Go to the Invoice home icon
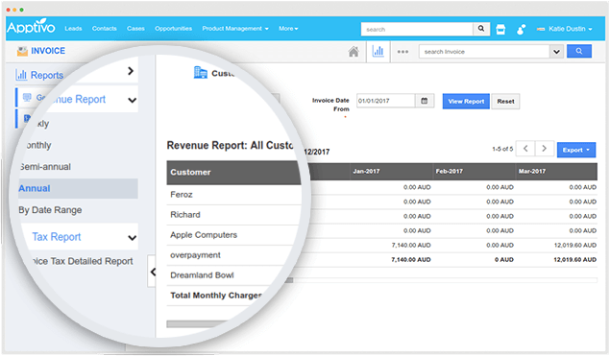The width and height of the screenshot is (610, 356). pyautogui.click(x=354, y=52)
